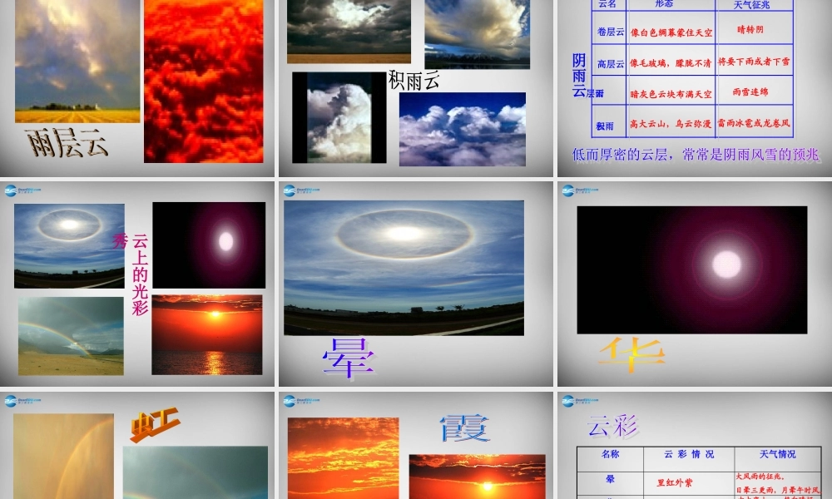832x499 pixels.
Task: Click the 像毛玻璃，朦胧不清 cell
Action: tap(670, 64)
